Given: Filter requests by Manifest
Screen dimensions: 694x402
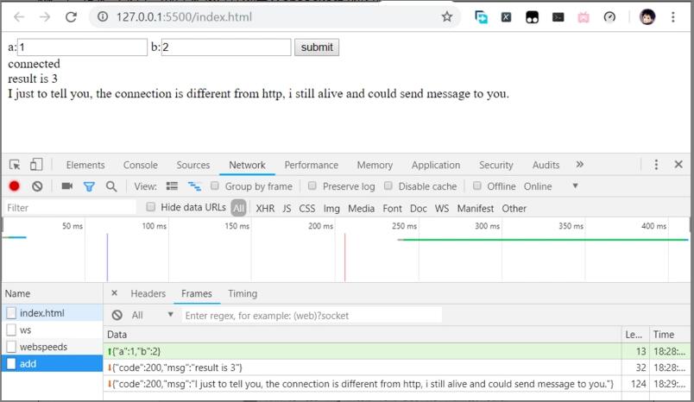Looking at the screenshot, I should click(476, 208).
